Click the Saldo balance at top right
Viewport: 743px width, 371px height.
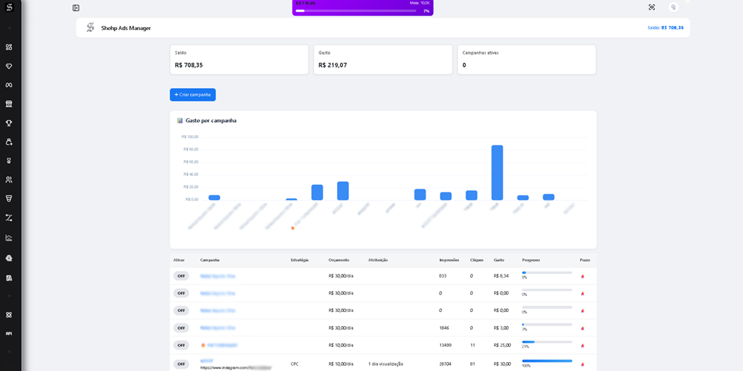pos(665,27)
